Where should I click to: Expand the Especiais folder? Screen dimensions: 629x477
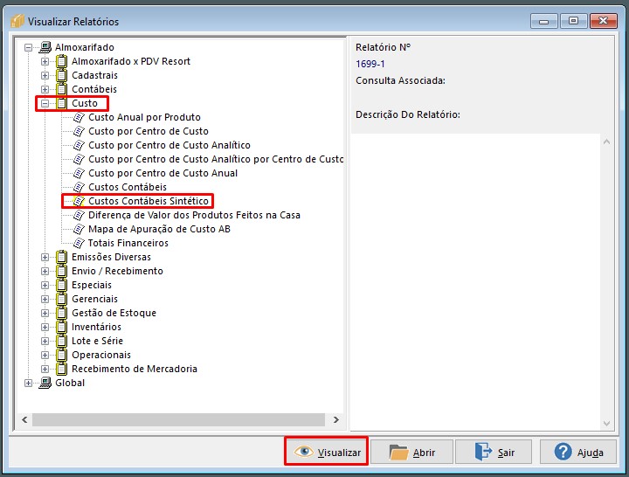45,285
